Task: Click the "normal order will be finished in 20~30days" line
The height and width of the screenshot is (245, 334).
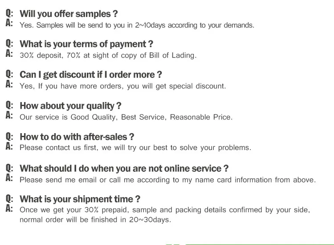Action: [x=95, y=220]
